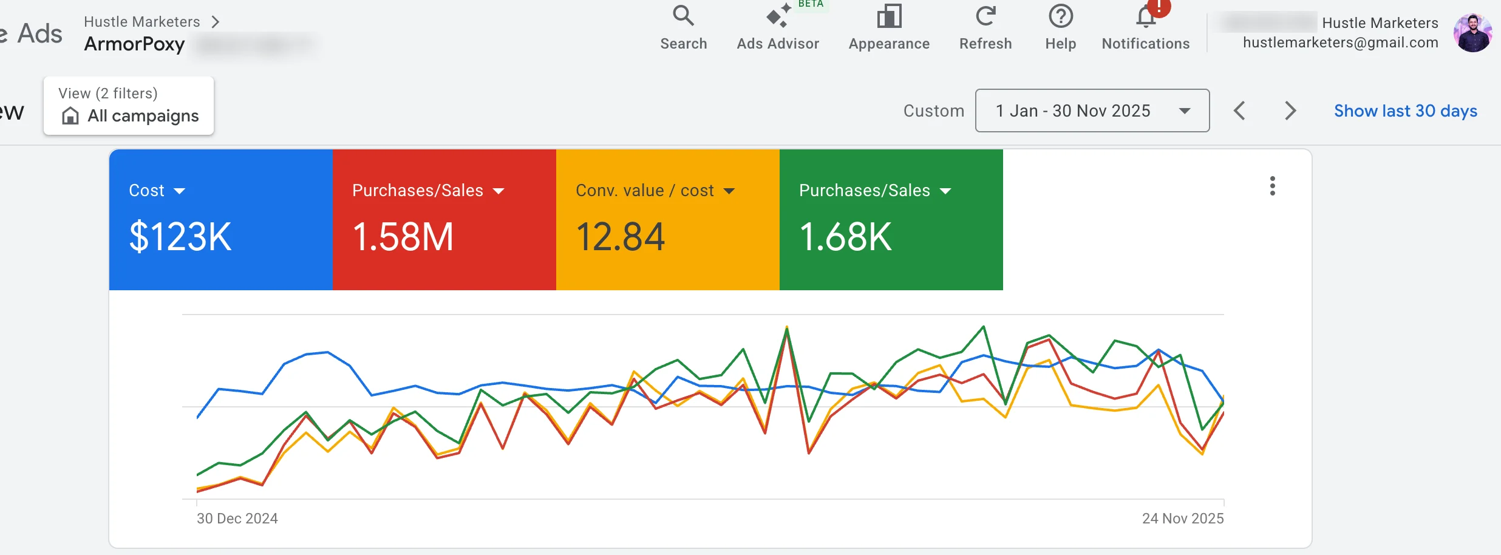This screenshot has height=555, width=1501.
Task: Click the hustlemarketers@gmail.com account text
Action: coord(1340,43)
